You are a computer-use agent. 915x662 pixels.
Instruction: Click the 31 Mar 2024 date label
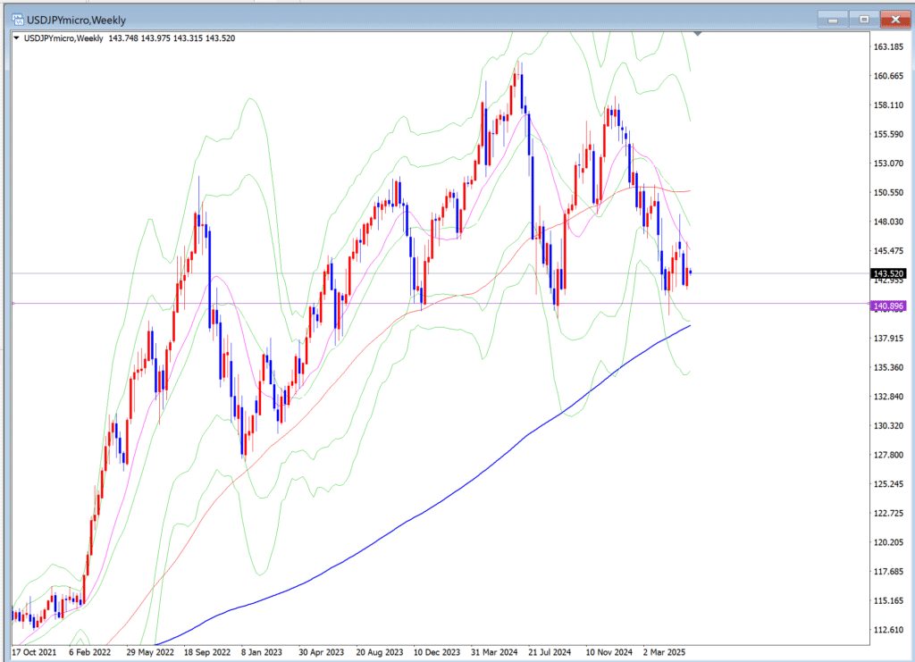pos(494,652)
